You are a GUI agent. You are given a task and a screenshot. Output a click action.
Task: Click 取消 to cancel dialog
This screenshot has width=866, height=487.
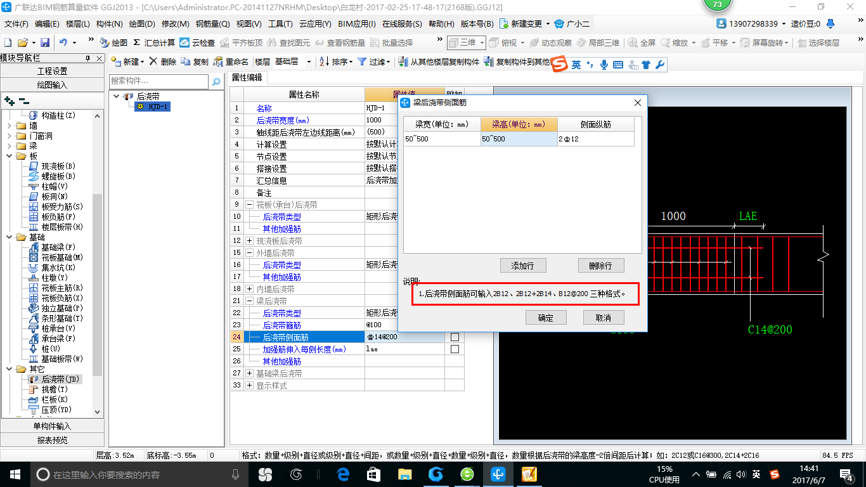604,318
